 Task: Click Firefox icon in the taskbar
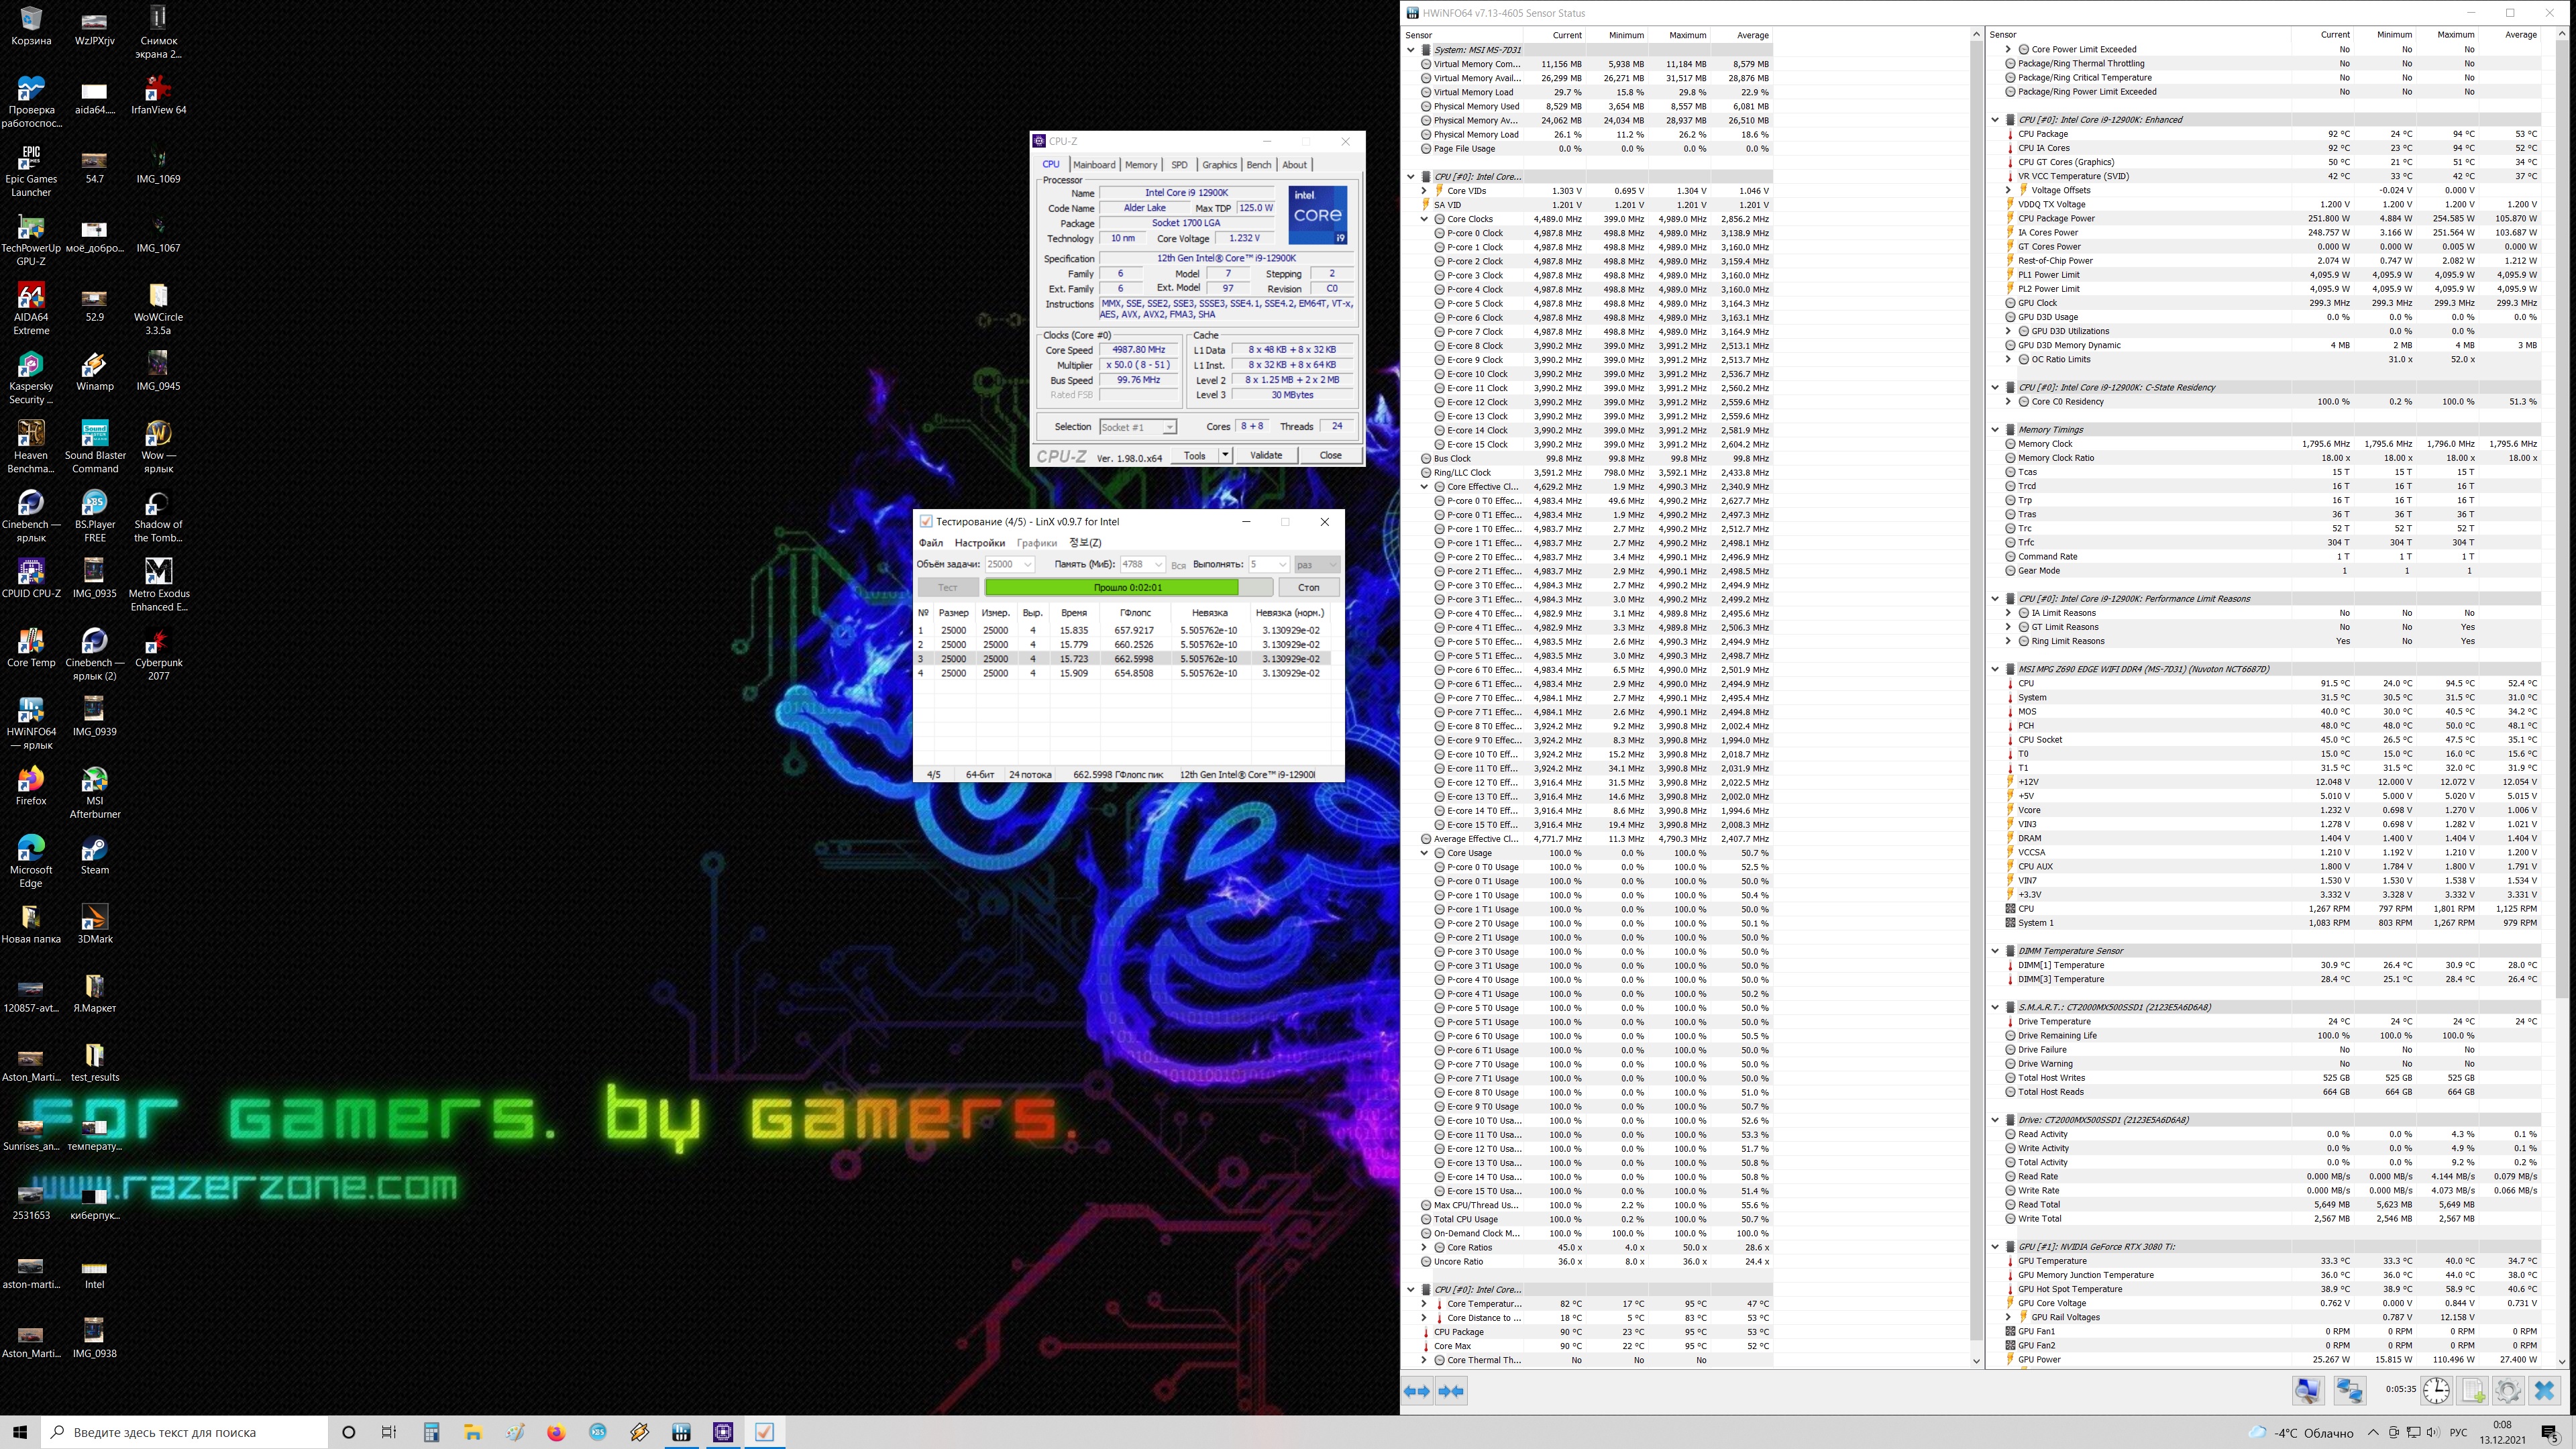[x=556, y=1432]
